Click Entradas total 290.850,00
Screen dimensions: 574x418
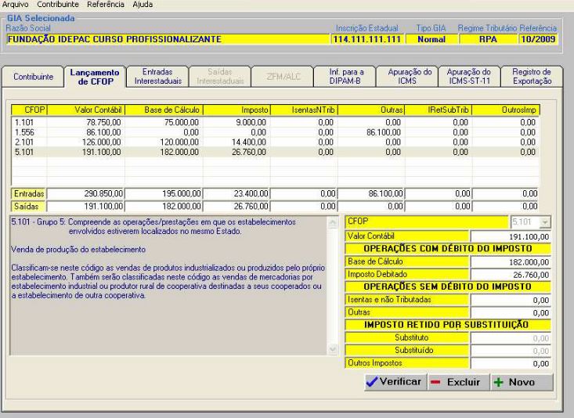click(x=85, y=193)
